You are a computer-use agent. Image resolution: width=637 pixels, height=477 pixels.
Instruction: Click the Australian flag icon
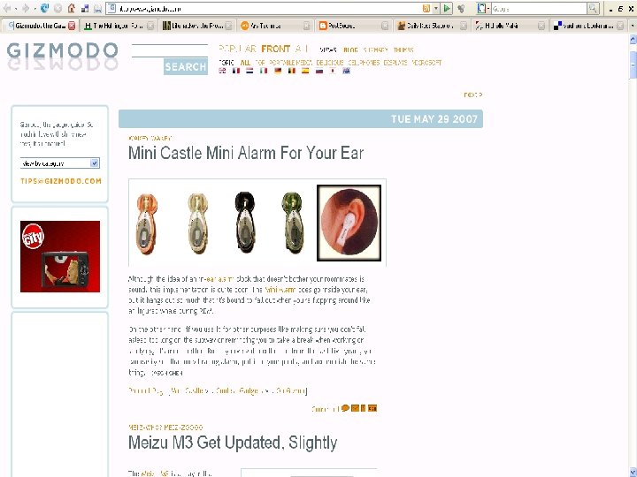347,71
